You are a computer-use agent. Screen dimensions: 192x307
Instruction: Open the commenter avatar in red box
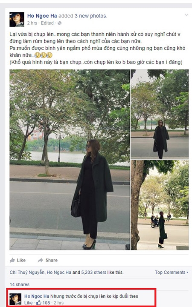coord(15,299)
